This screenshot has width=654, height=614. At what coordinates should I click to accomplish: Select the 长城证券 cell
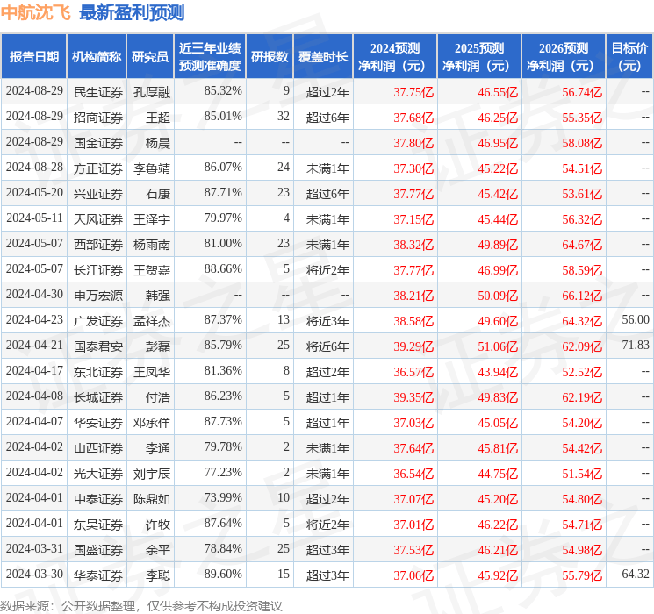(x=98, y=397)
